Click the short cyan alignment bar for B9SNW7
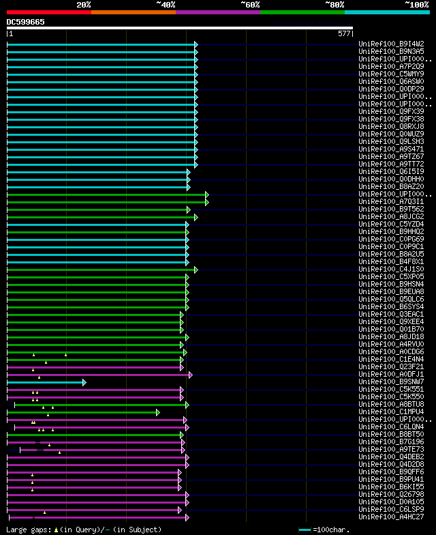 [x=45, y=382]
